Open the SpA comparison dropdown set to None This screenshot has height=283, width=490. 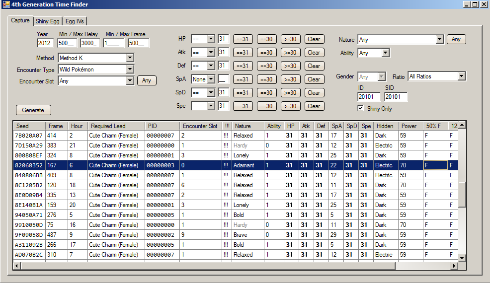(x=211, y=79)
